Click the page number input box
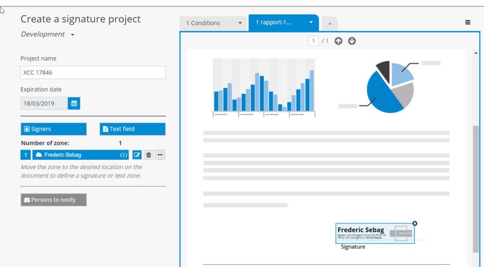The height and width of the screenshot is (267, 484). (313, 41)
